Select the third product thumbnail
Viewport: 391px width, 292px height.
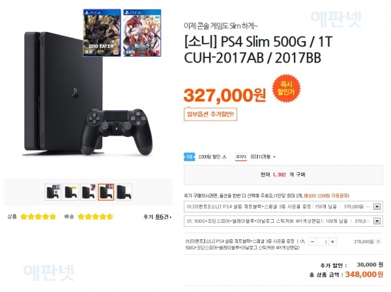(x=88, y=192)
